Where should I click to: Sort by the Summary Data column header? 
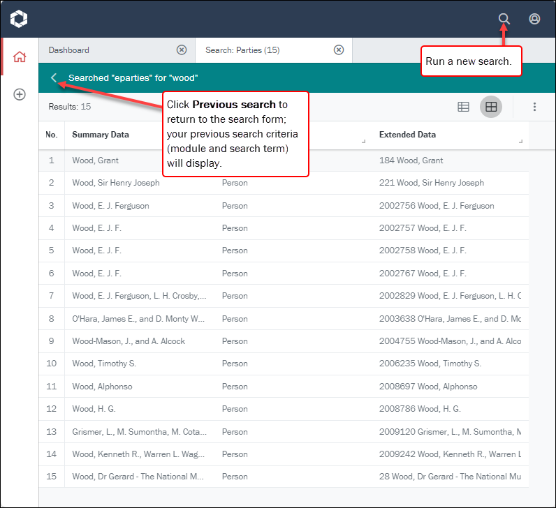click(101, 135)
